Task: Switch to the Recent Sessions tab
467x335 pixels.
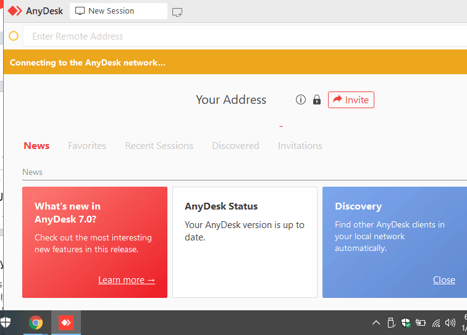Action: [x=159, y=145]
